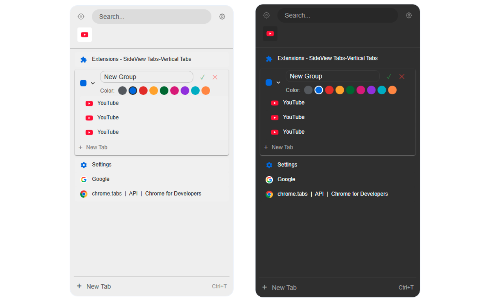Click the target locate icon in dark panel
This screenshot has width=483, height=302.
(x=266, y=15)
